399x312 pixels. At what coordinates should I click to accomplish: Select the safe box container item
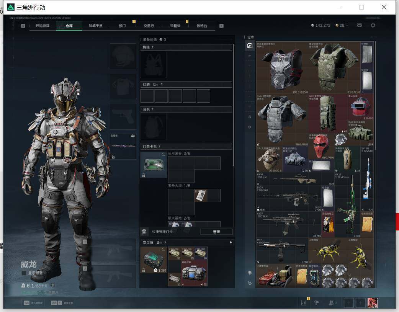click(x=154, y=260)
